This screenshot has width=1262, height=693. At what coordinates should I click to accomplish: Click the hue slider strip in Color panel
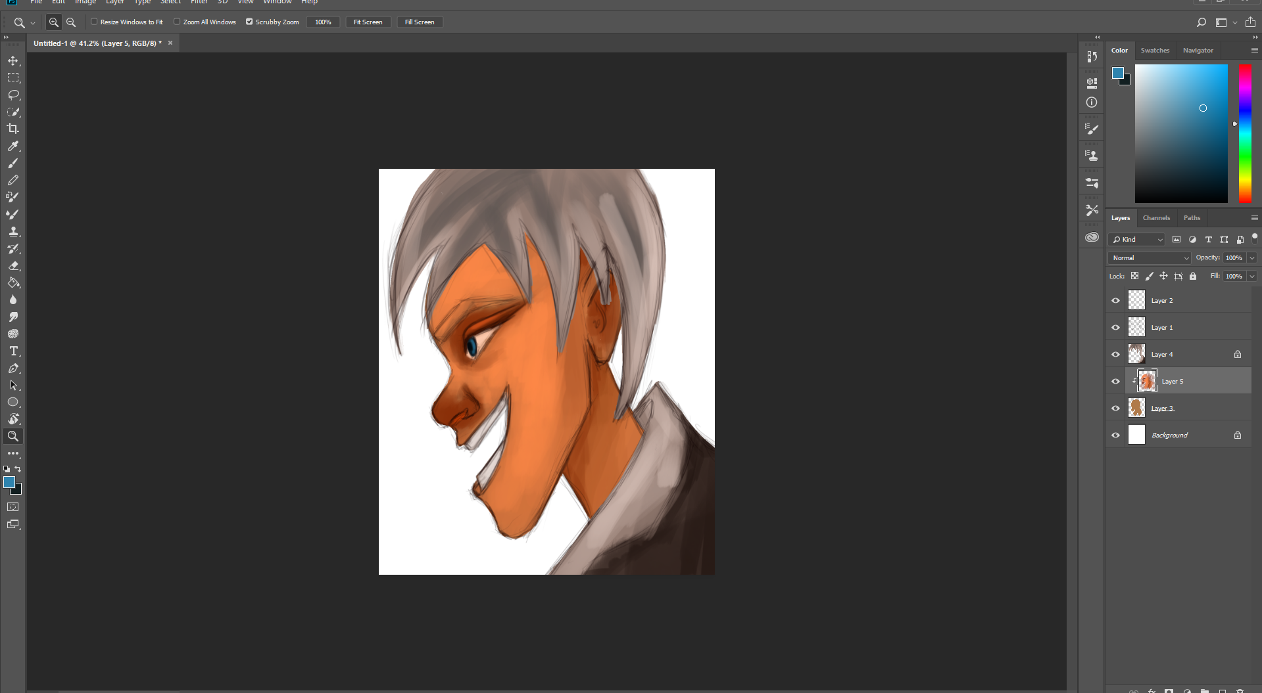click(x=1245, y=133)
